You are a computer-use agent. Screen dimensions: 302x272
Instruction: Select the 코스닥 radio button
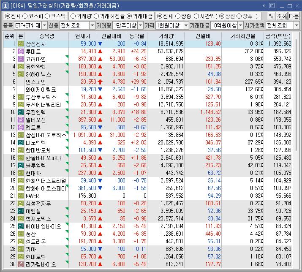point(47,16)
